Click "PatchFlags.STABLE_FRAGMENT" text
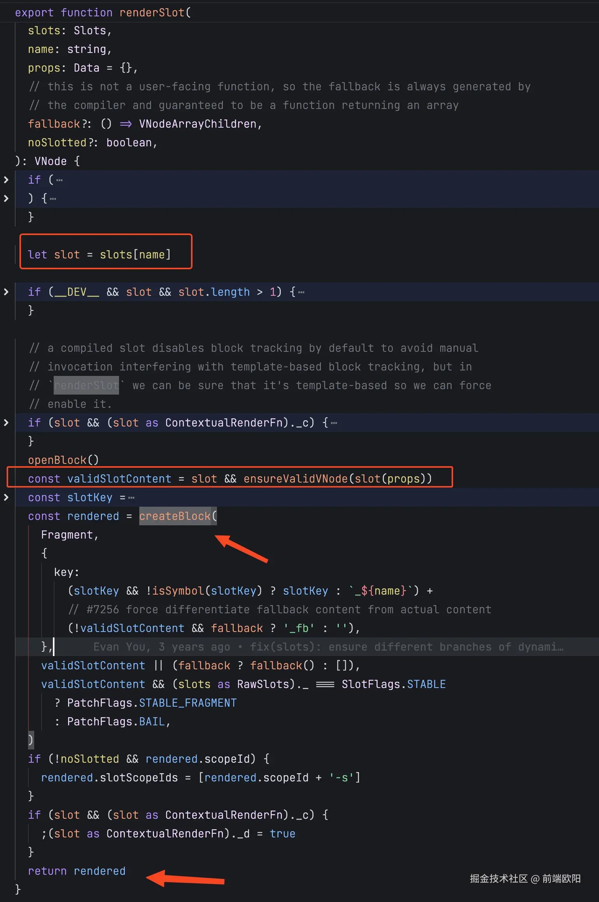The height and width of the screenshot is (902, 599). point(152,703)
